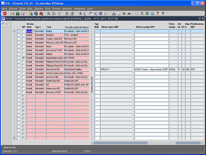Uncheck NIP checkbox in the Neidentifikovaná row
206x155 pixels.
pos(23,58)
